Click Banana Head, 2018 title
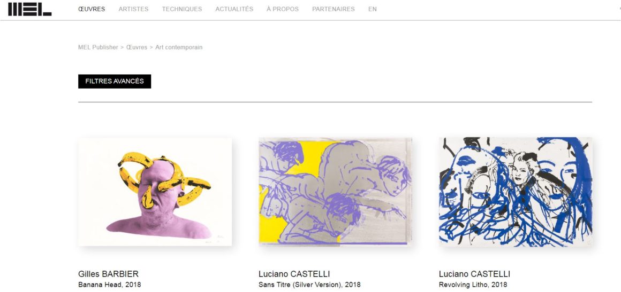 pos(109,285)
